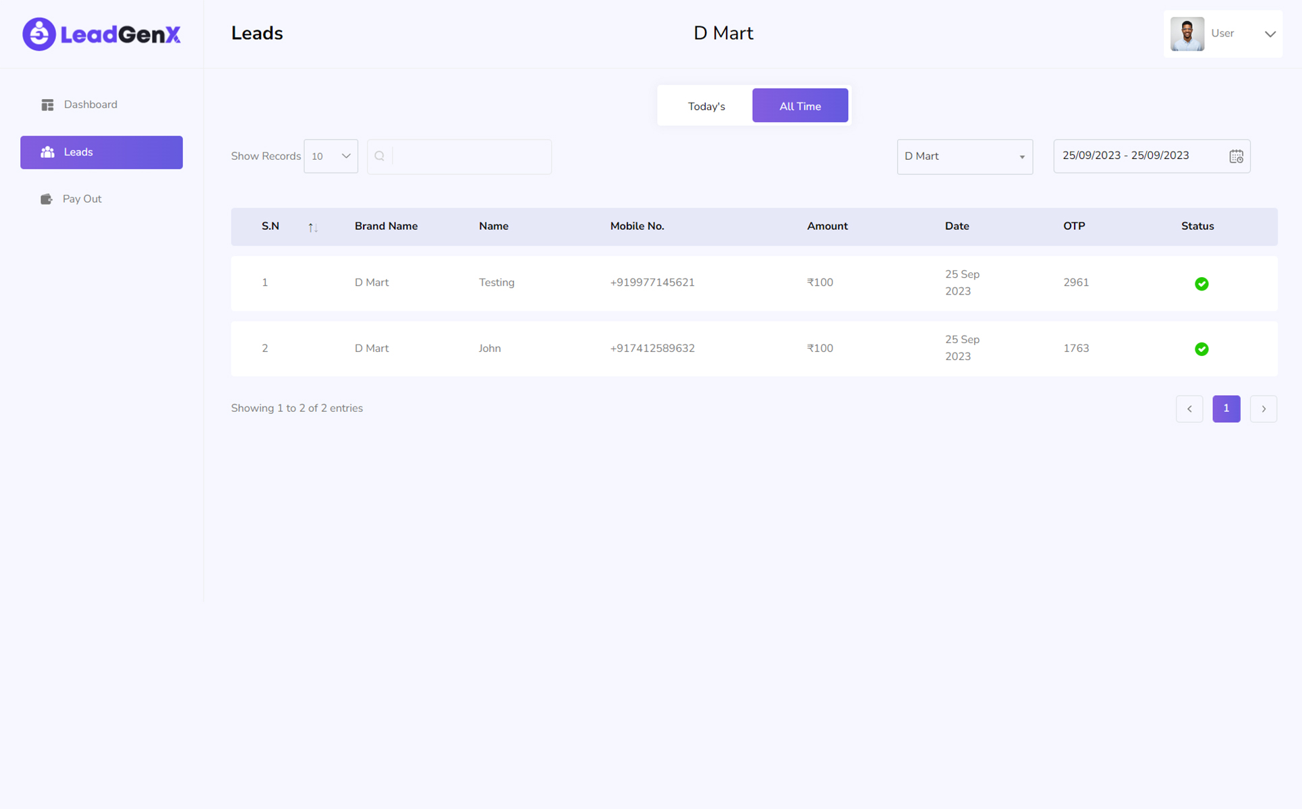Screen dimensions: 1302x809
Task: Select the All Time tab
Action: click(800, 106)
